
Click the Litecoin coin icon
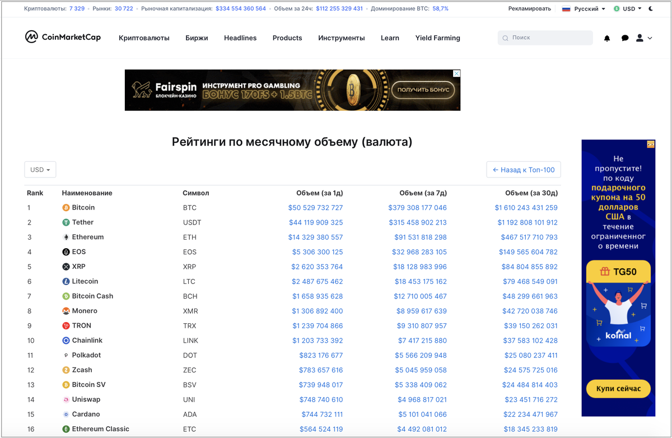click(66, 282)
